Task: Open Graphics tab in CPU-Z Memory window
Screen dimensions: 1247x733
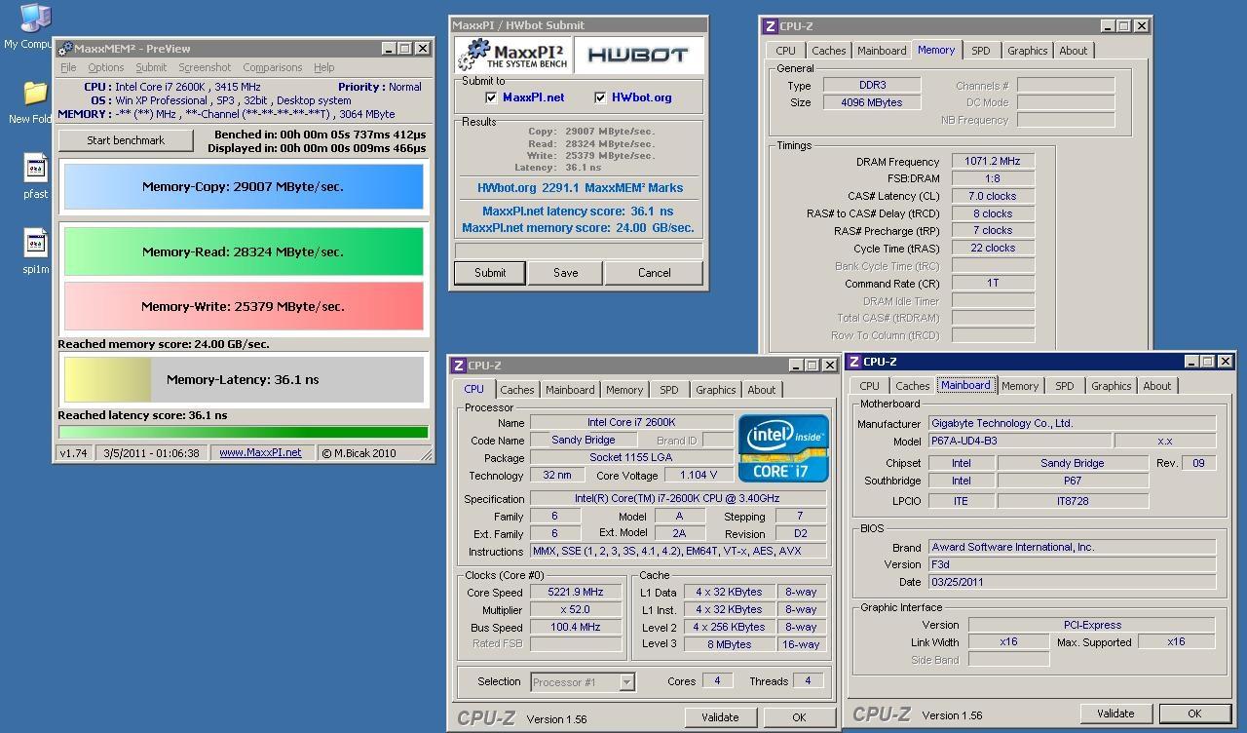Action: point(1028,51)
